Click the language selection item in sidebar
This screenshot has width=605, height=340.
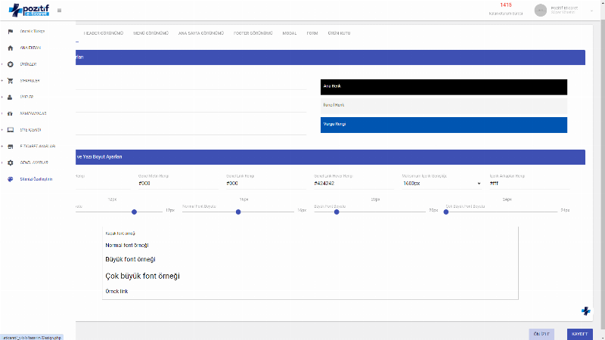click(33, 31)
